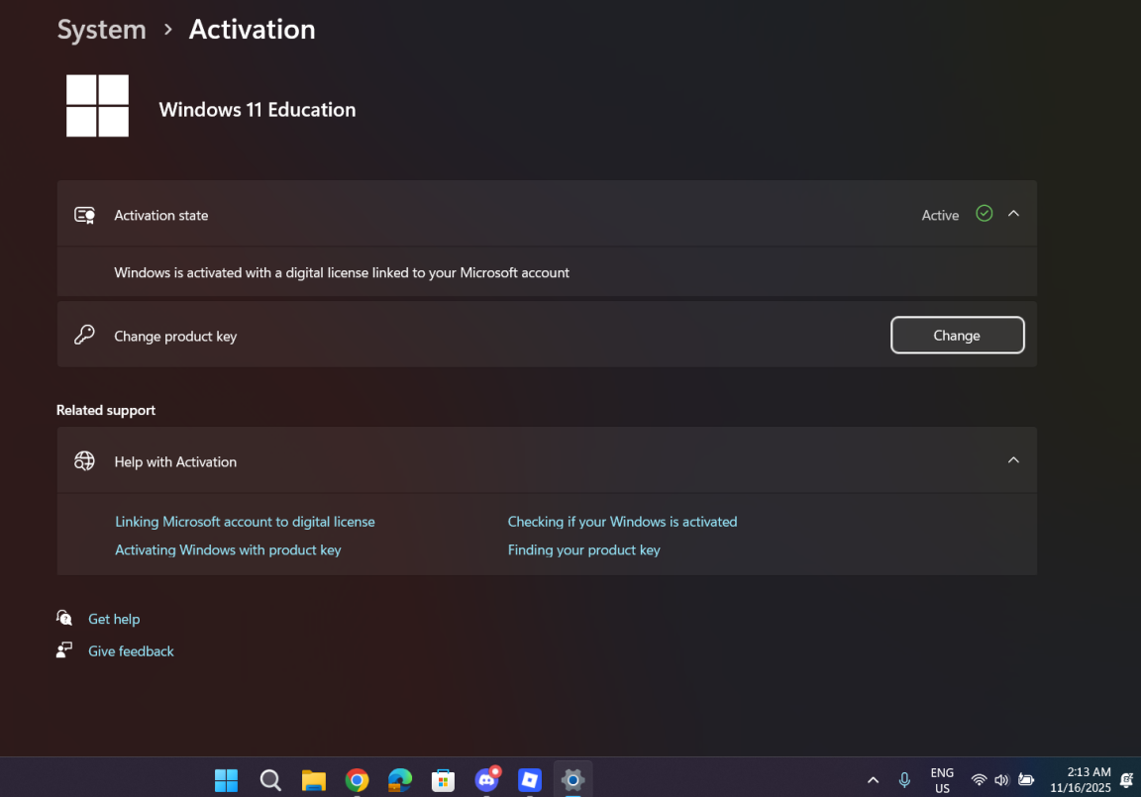Click the digital license activation message text

click(x=342, y=272)
